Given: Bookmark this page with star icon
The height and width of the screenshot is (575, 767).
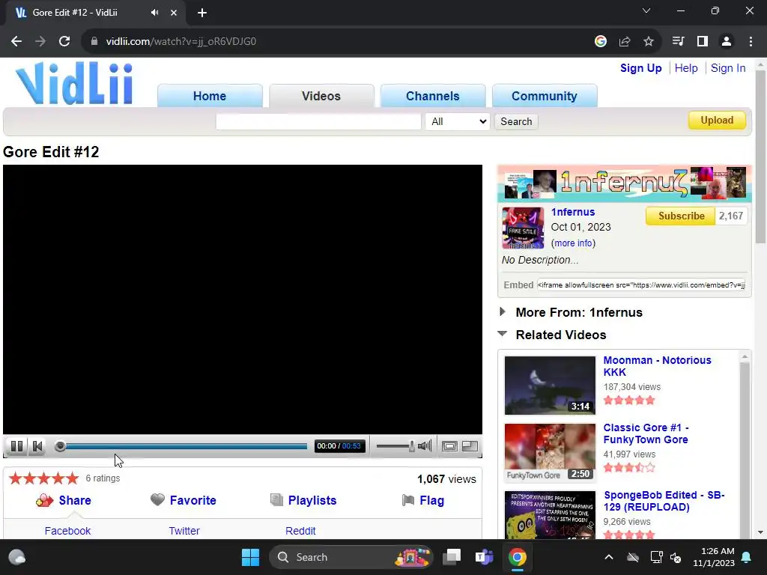Looking at the screenshot, I should pyautogui.click(x=648, y=42).
